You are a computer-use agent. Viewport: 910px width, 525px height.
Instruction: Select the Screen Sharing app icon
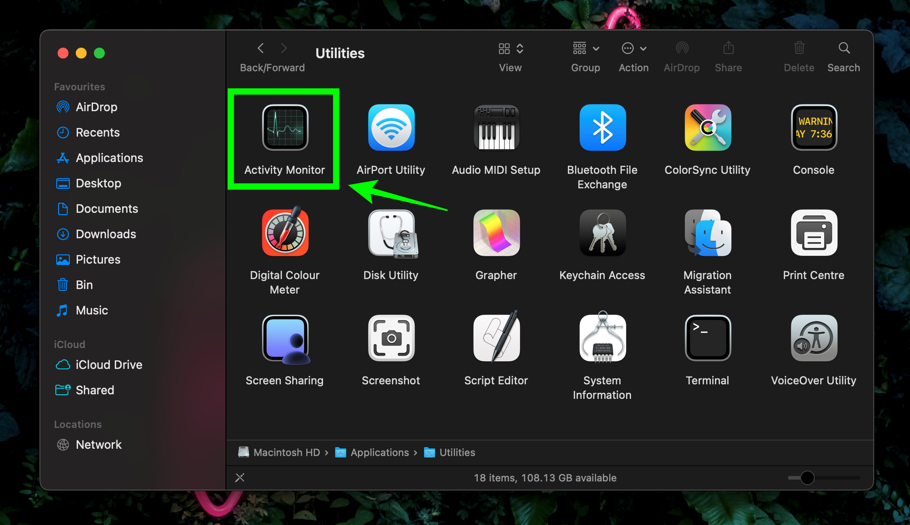[286, 340]
